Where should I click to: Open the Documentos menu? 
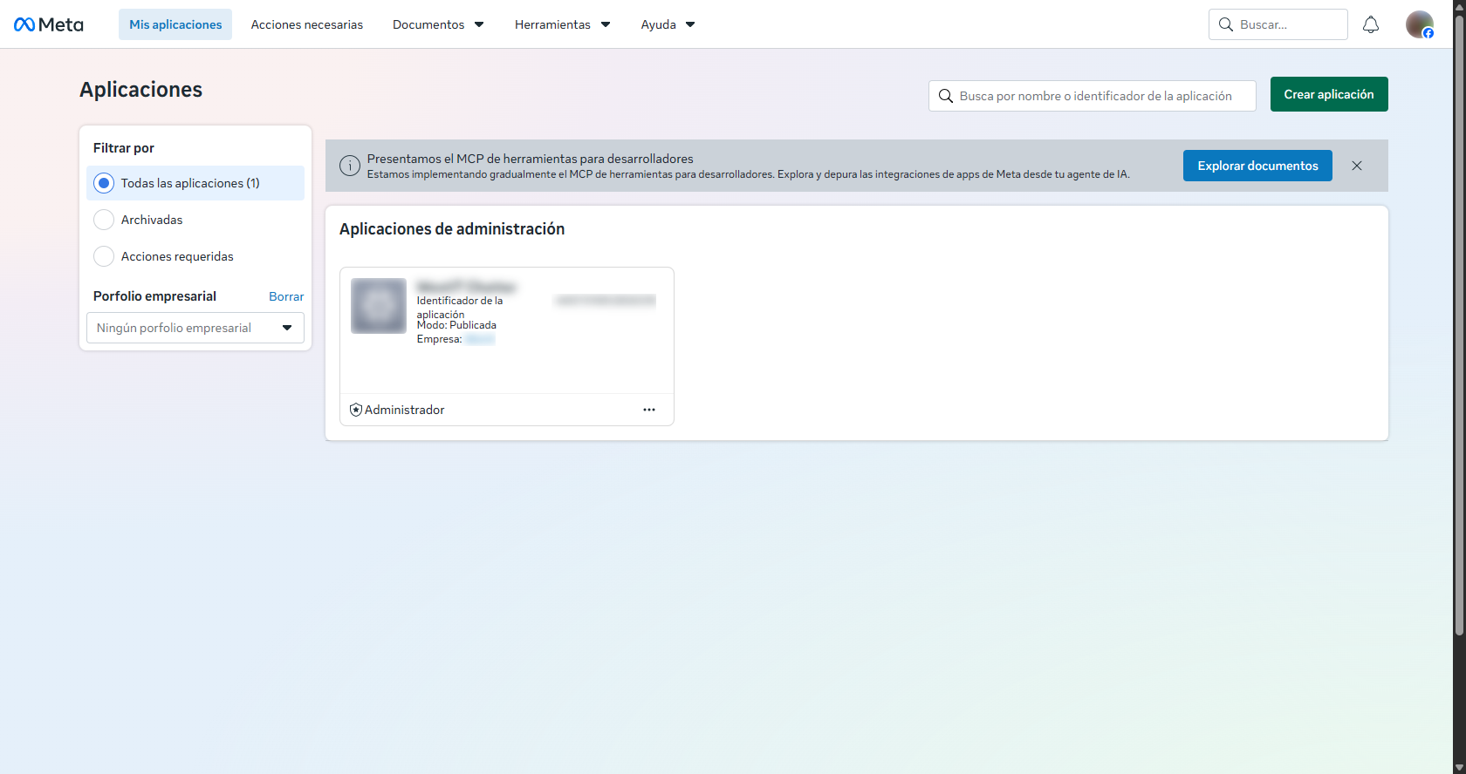[x=438, y=24]
